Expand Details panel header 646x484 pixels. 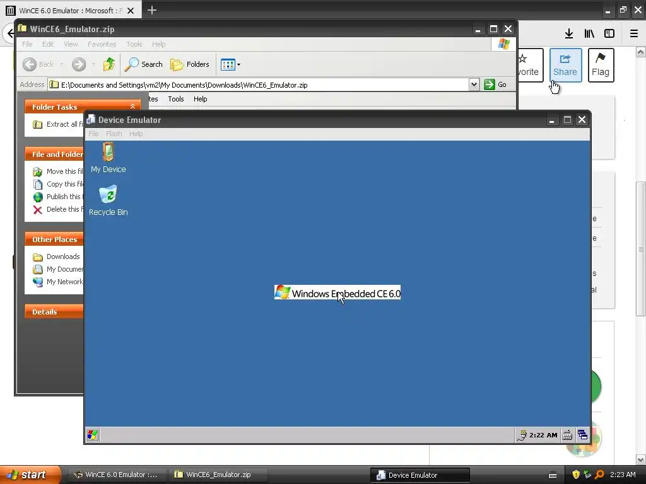click(x=54, y=311)
